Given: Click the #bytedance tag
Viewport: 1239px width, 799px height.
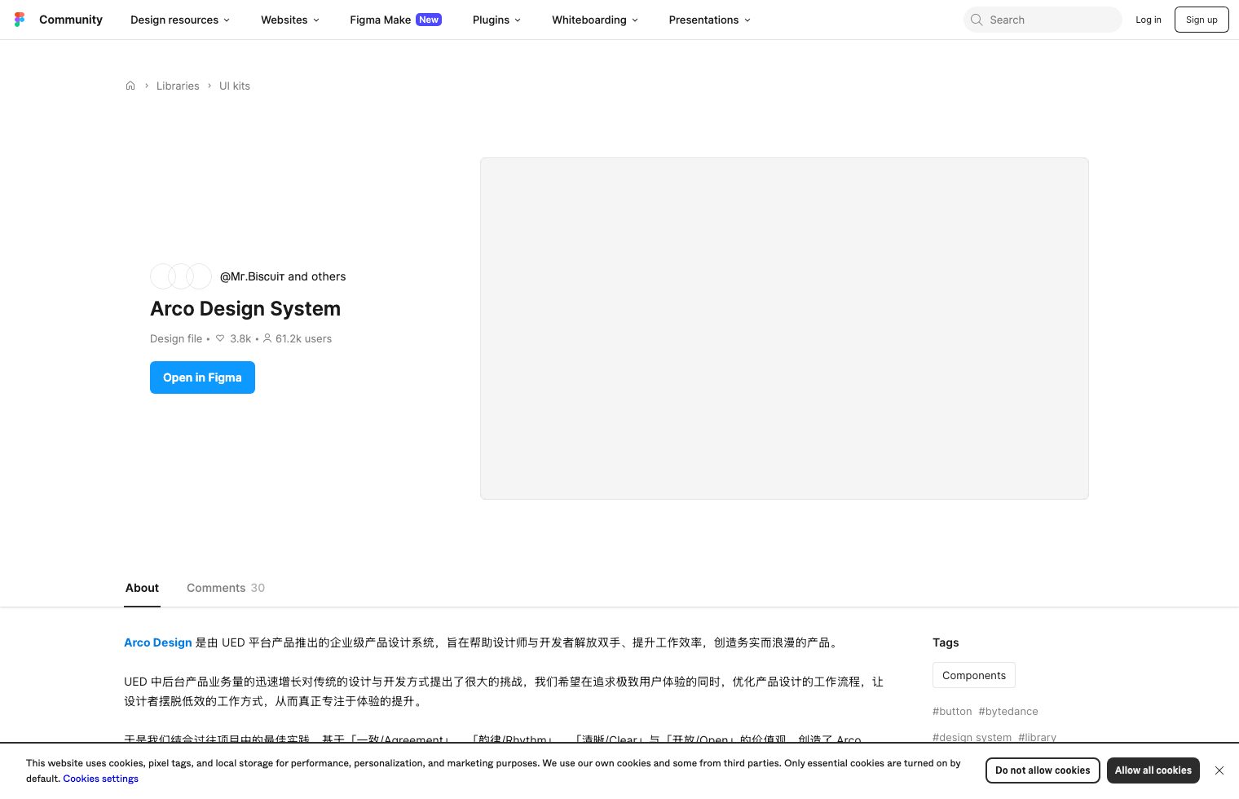Looking at the screenshot, I should [1008, 711].
